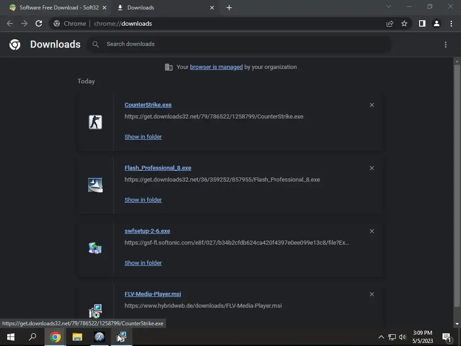461x346 pixels.
Task: Show swfsetup-2-6.exe in folder
Action: coord(143,263)
